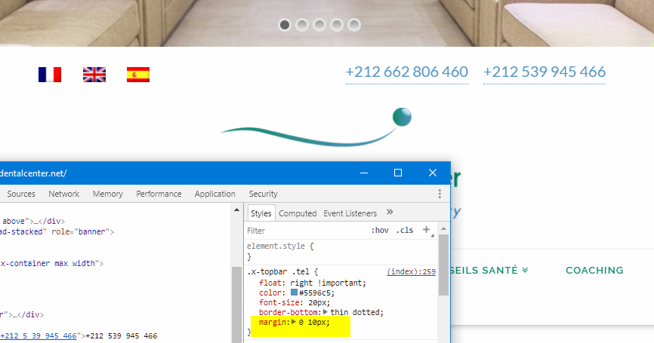Expand the border-bottom shorthand triangle

click(326, 312)
